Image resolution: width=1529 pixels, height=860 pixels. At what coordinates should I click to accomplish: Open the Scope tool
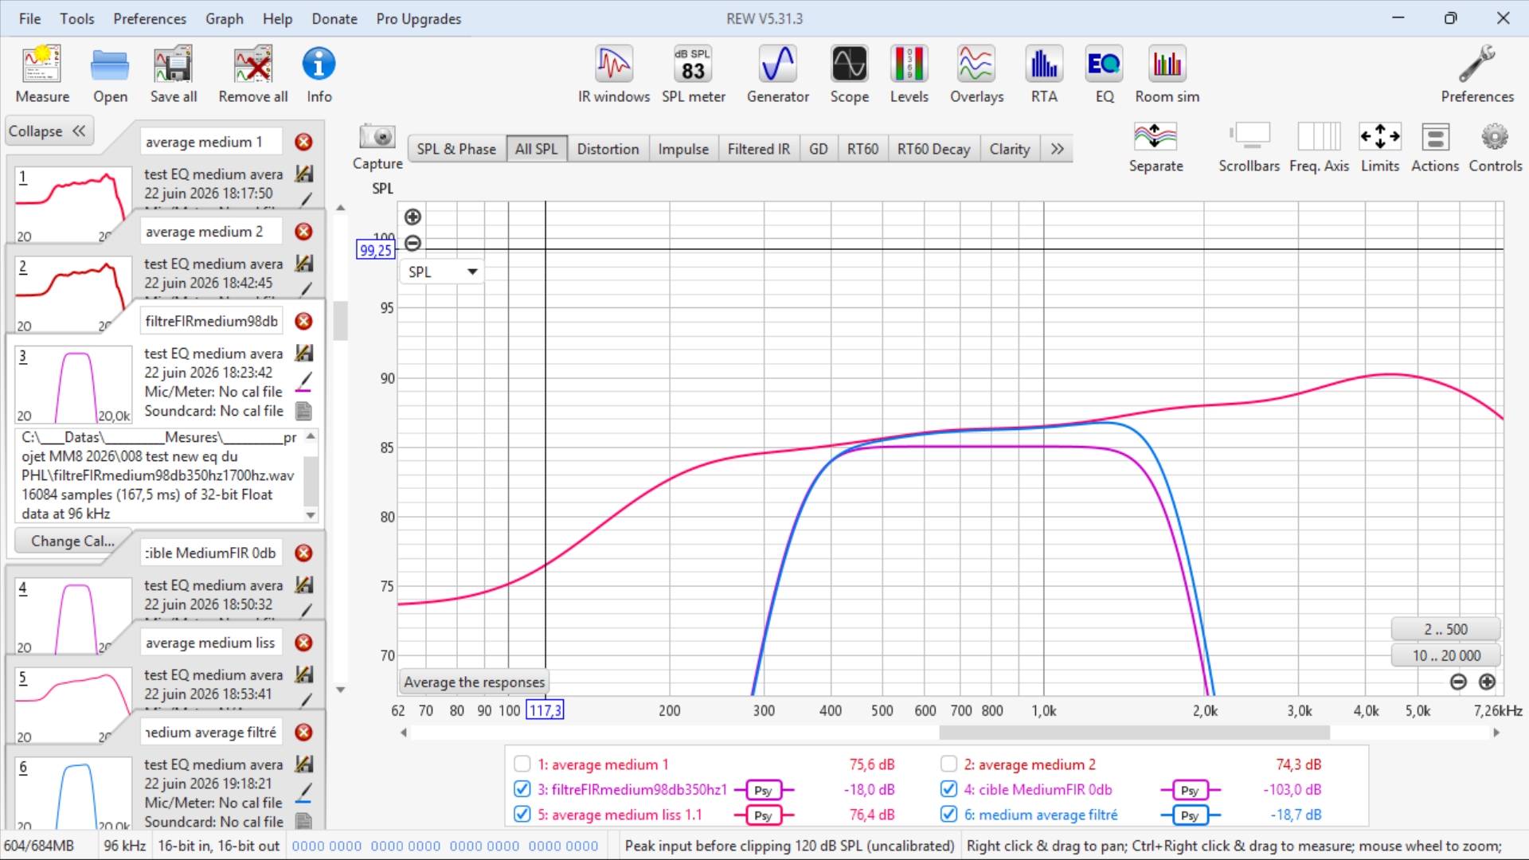tap(850, 74)
